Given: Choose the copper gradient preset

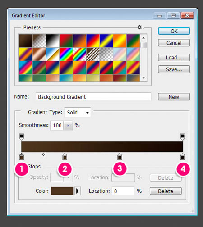Looking at the screenshot, I should click(x=39, y=54).
